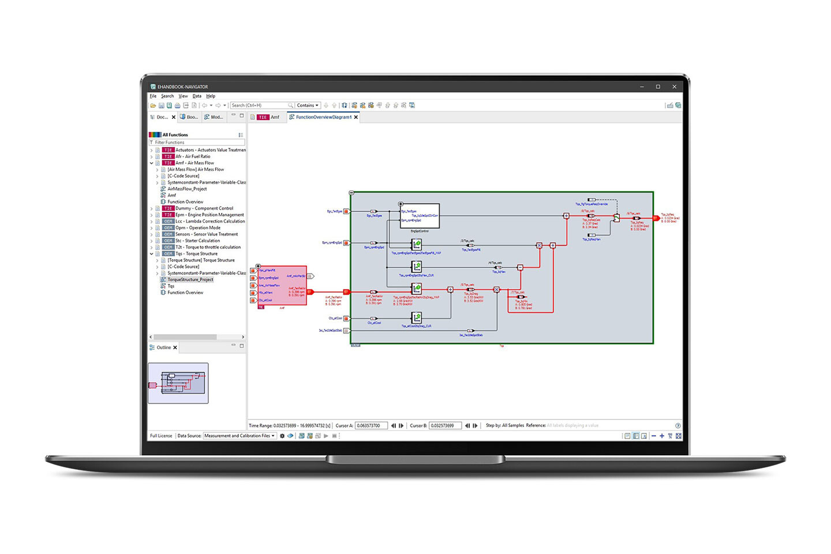
Task: Click the open folder toolbar icon
Action: 153,106
